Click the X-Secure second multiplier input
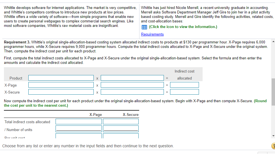Viewport: 275px width, 154px height. (x=132, y=92)
